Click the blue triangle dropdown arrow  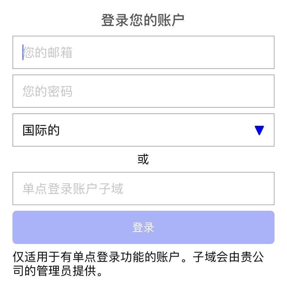(x=259, y=130)
